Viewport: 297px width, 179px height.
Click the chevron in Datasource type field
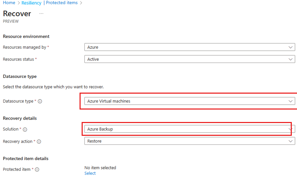(x=290, y=101)
